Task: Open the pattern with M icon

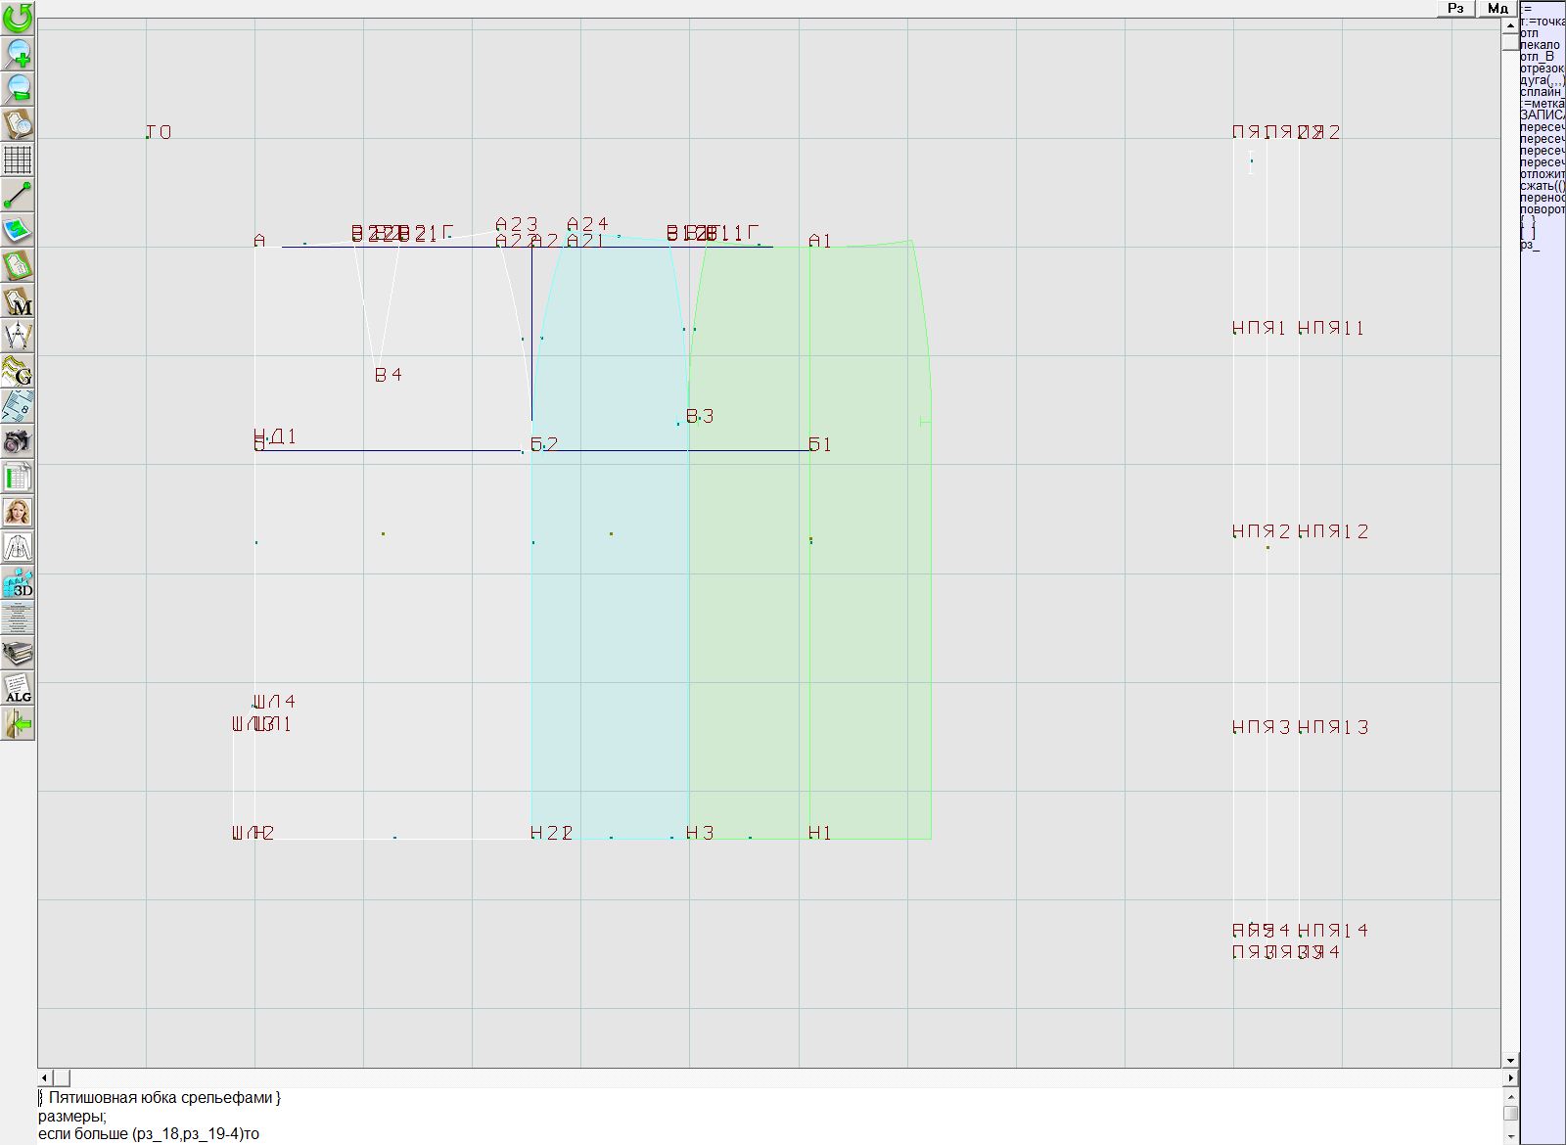Action: coord(18,300)
